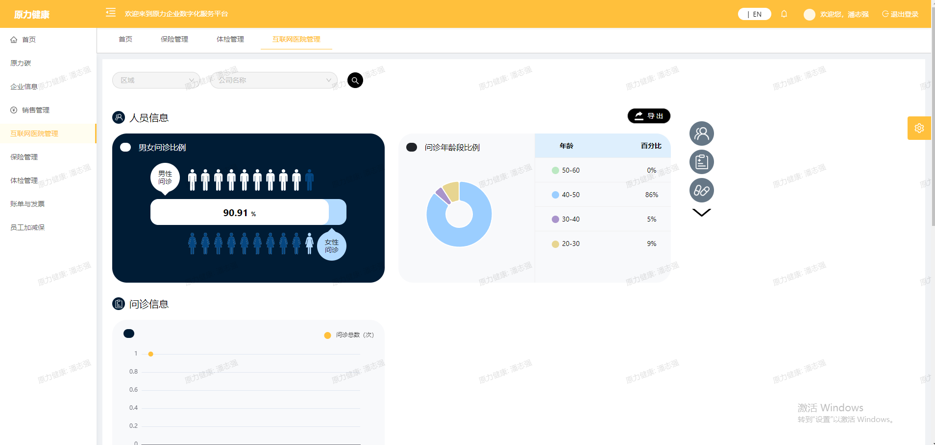
Task: Jump to consultation section via clipboard icon
Action: tap(702, 162)
